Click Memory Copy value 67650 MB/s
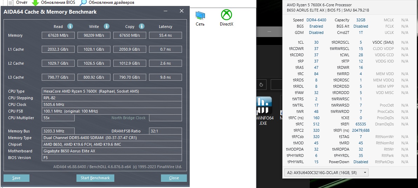The image size is (418, 188). coord(129,35)
